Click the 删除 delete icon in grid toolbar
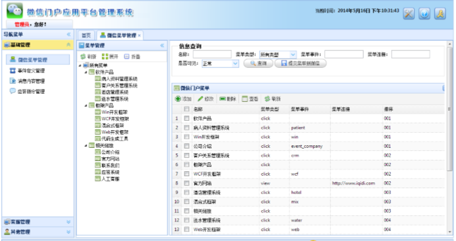The image size is (456, 241). point(223,99)
